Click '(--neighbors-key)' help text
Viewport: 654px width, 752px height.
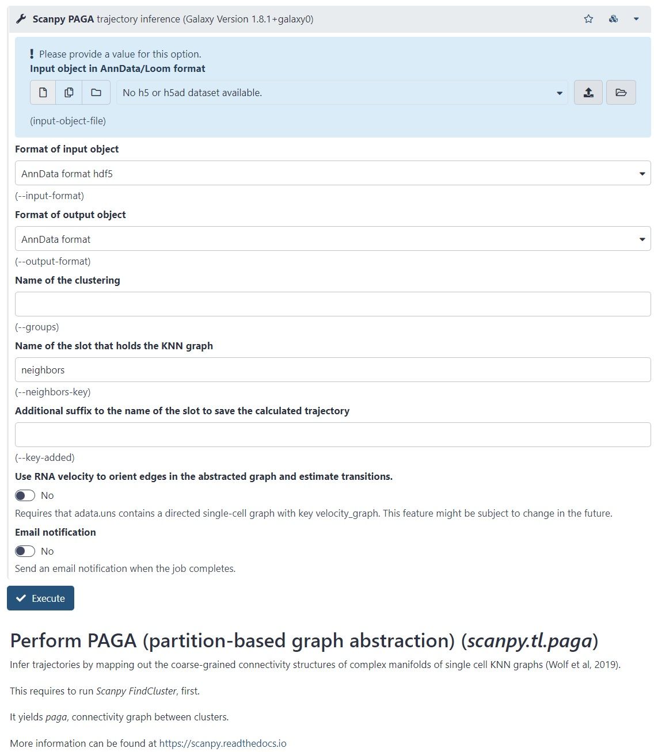53,392
